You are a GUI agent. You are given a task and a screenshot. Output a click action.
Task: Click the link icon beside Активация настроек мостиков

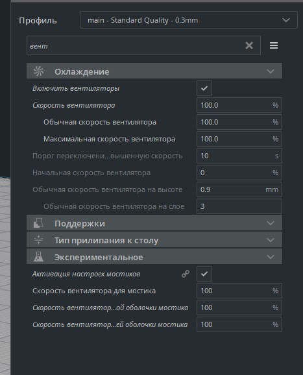click(x=186, y=274)
